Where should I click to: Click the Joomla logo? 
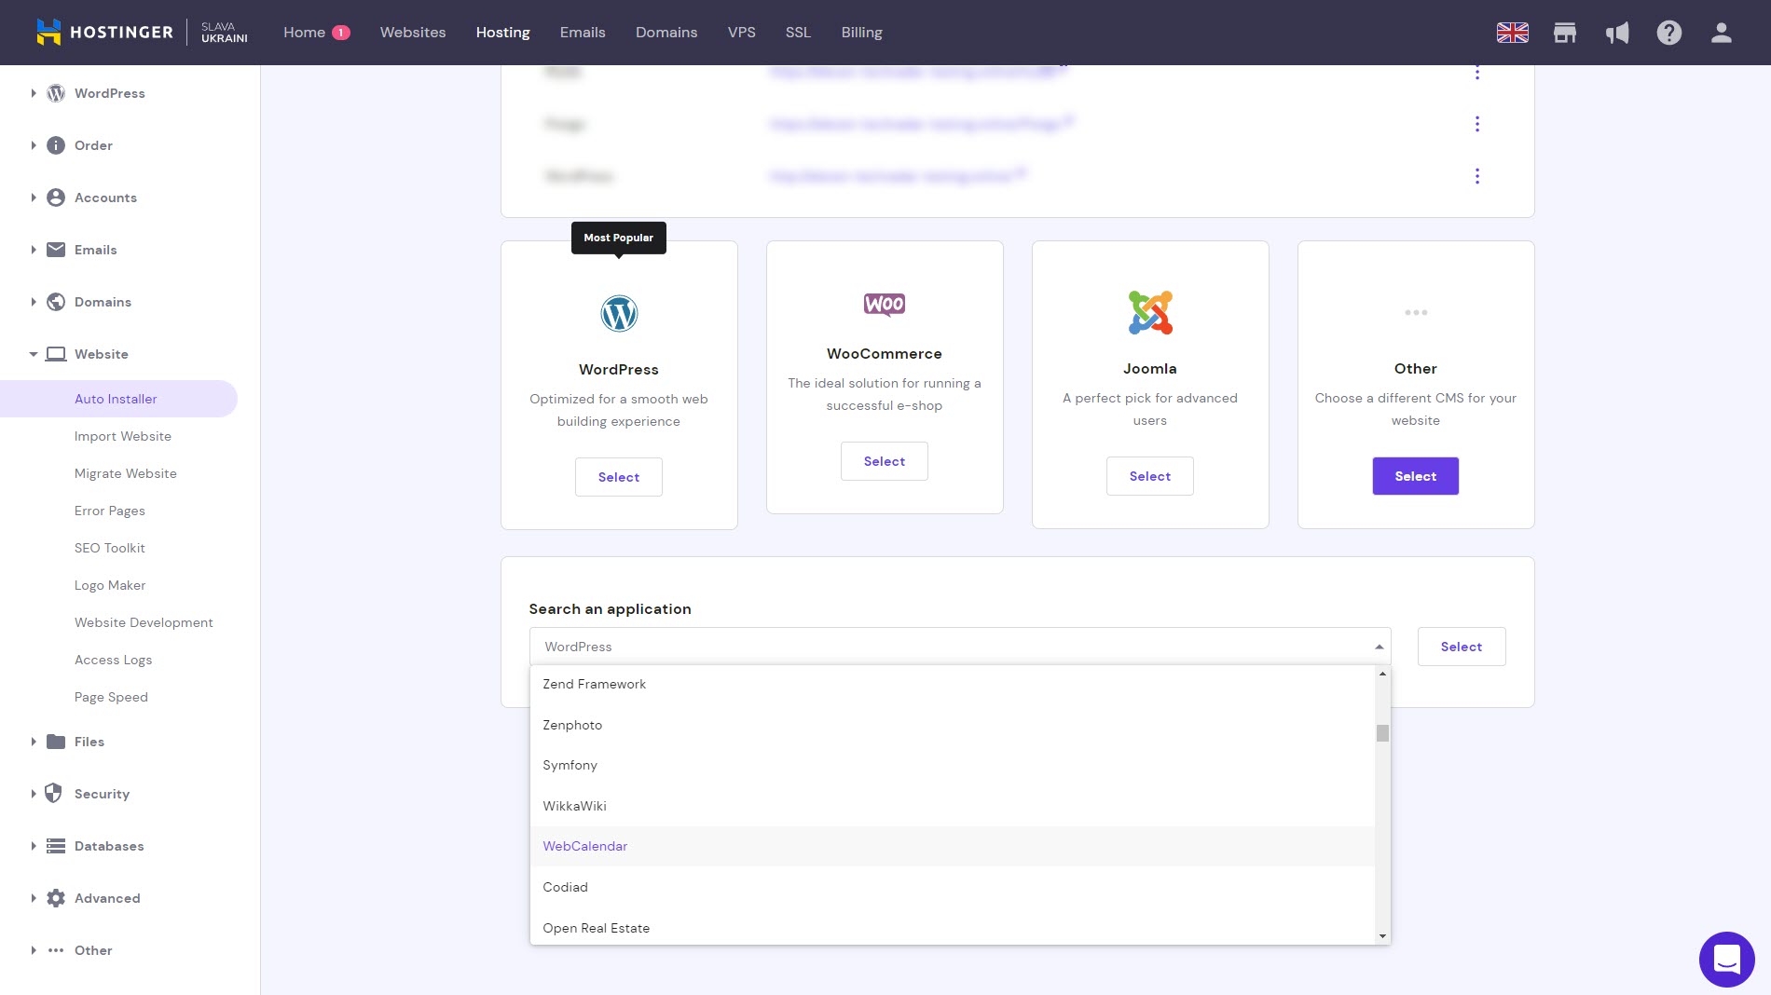point(1150,312)
